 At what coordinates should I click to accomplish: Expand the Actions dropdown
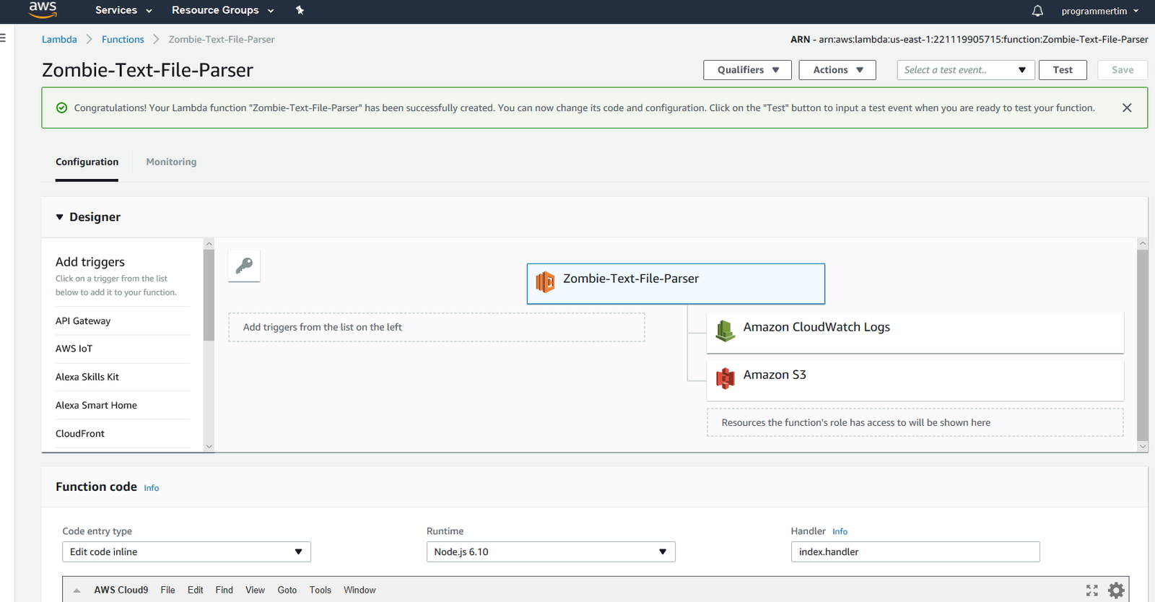click(x=837, y=70)
